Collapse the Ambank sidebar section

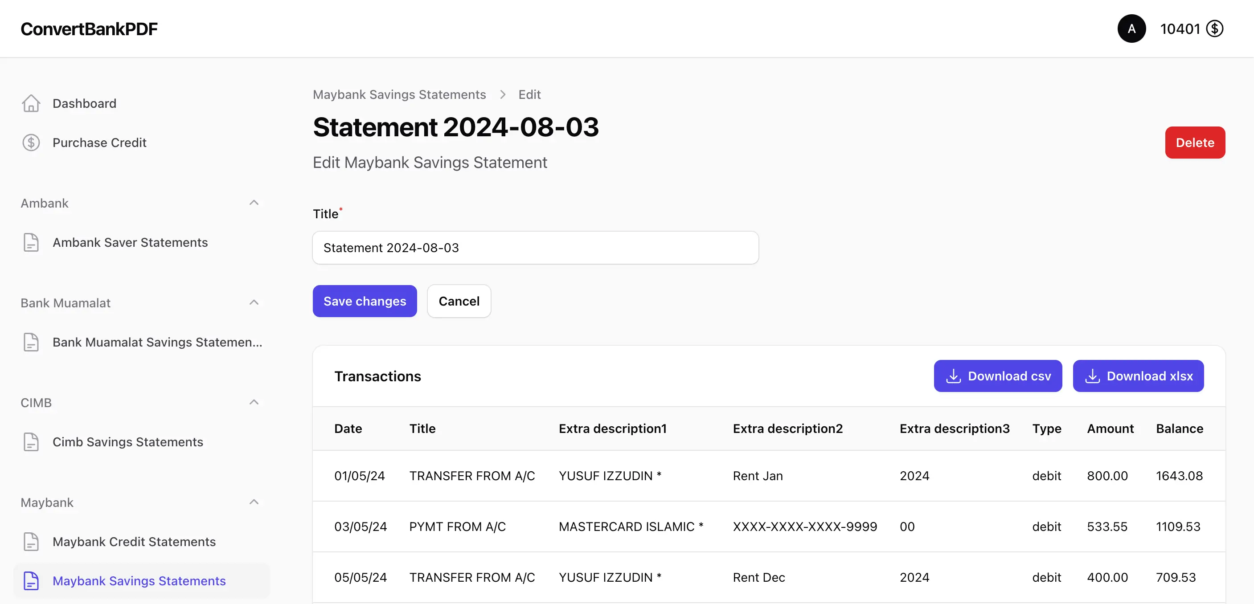pos(254,203)
